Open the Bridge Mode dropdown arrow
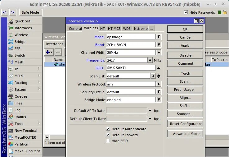The image size is (229, 157). tap(159, 100)
